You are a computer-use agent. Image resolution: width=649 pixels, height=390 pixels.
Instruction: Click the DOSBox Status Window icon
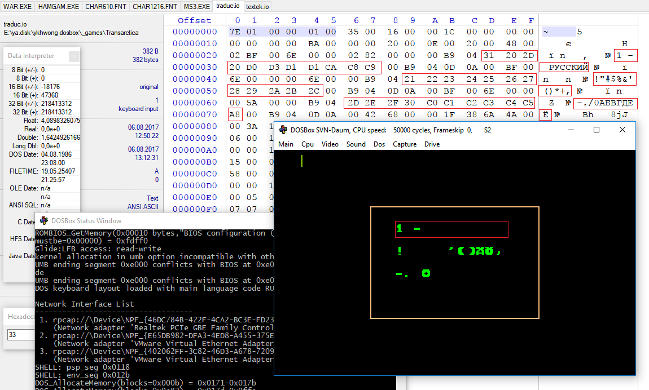43,220
